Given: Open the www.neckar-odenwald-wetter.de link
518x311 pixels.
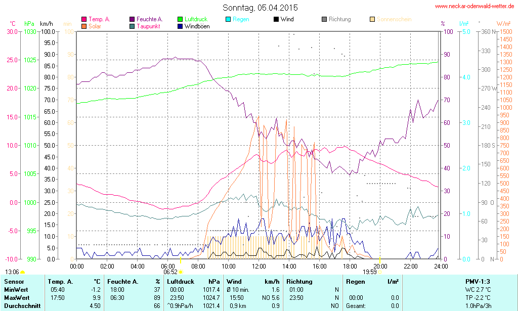Looking at the screenshot, I should 474,6.
